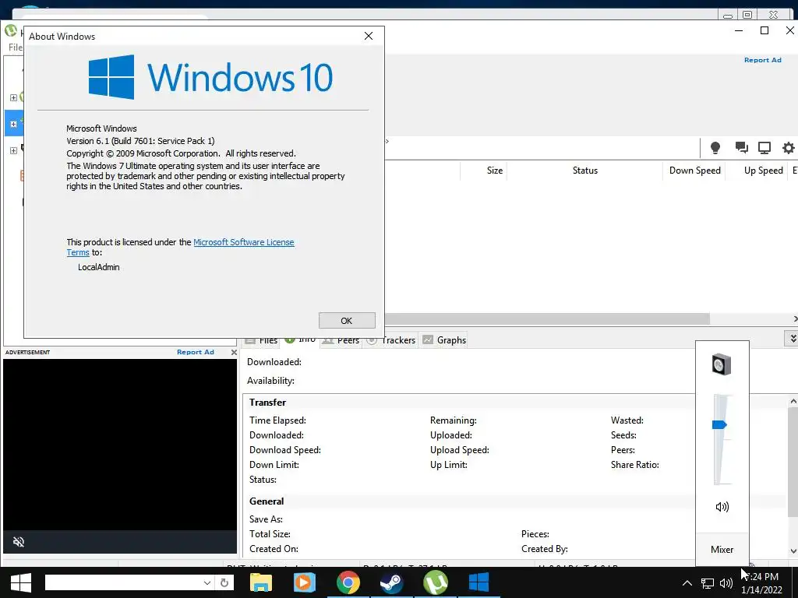Click the remote monitor icon in toolbar
The image size is (798, 598).
pyautogui.click(x=764, y=148)
